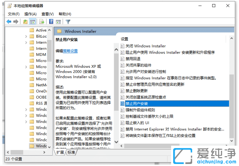The width and height of the screenshot is (239, 166).
Task: Open the 帮助(H) menu
Action: tap(65, 14)
